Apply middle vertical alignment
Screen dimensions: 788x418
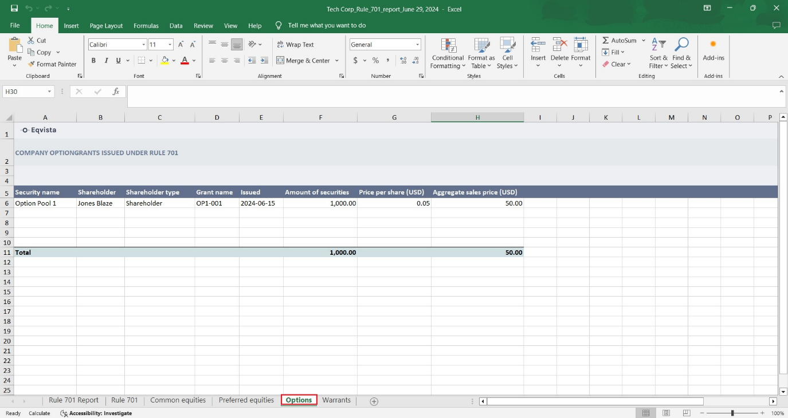[x=224, y=44]
